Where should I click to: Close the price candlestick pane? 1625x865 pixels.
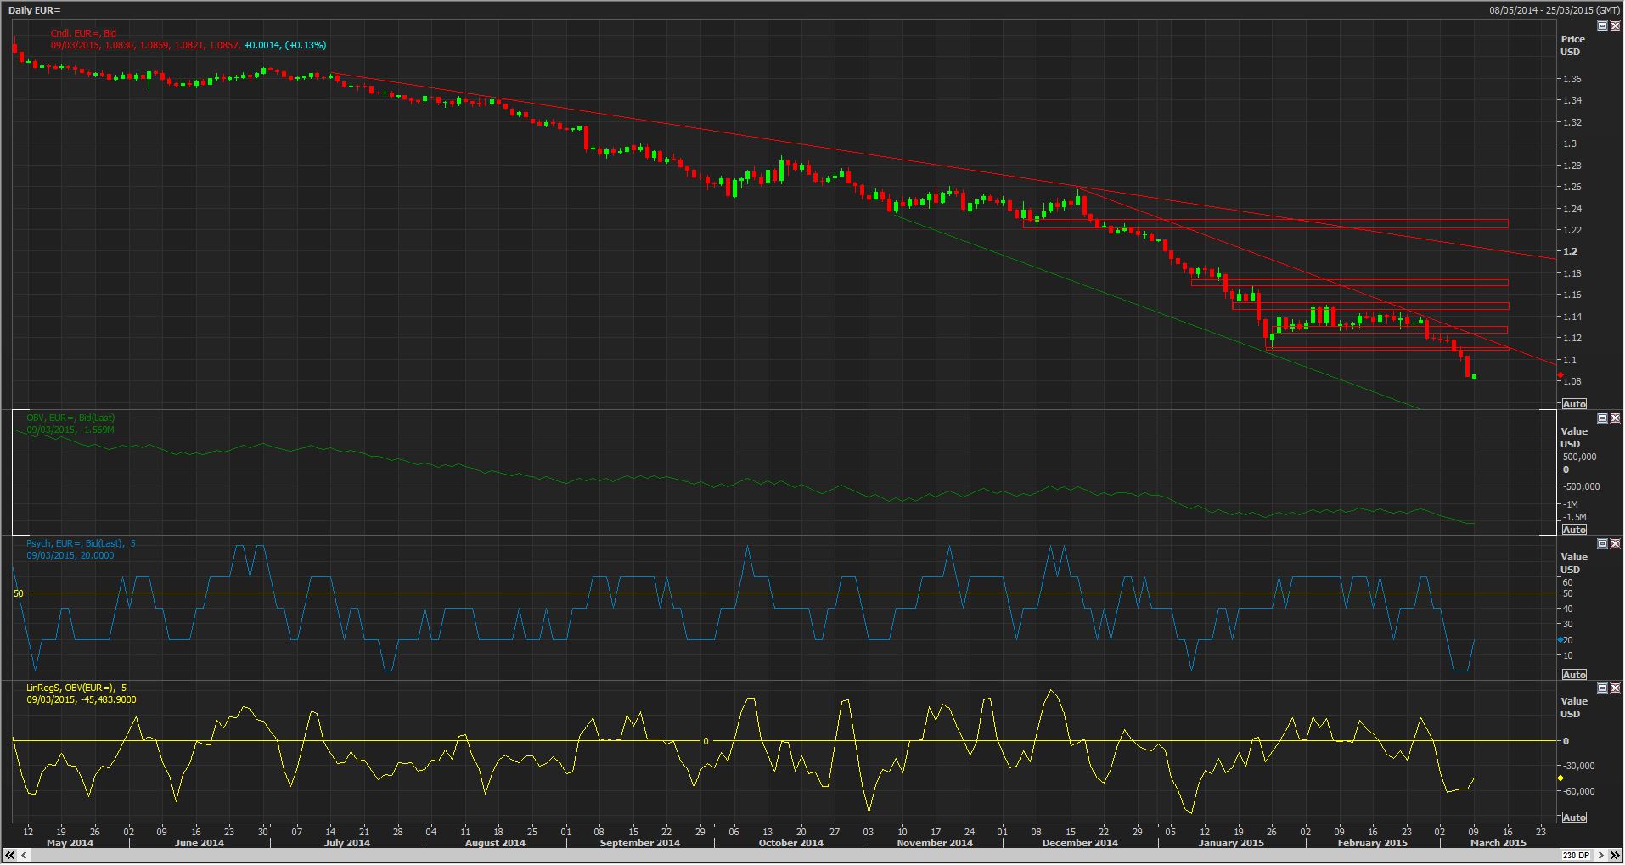[1615, 26]
